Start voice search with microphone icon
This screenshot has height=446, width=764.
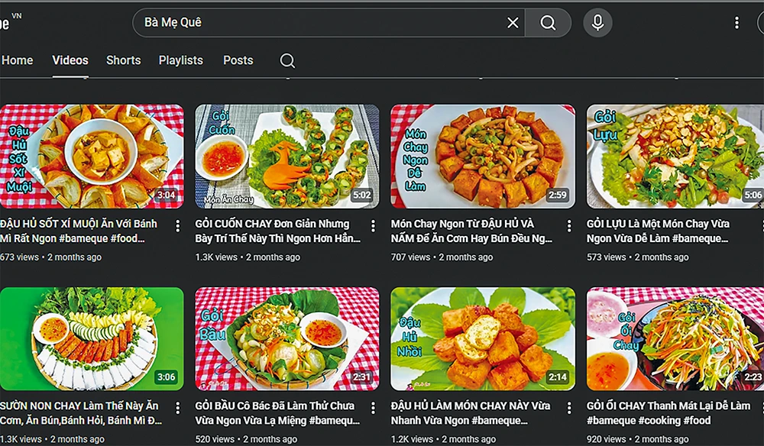tap(597, 23)
